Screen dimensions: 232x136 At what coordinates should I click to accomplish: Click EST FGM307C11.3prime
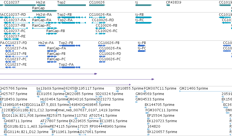(162, 110)
